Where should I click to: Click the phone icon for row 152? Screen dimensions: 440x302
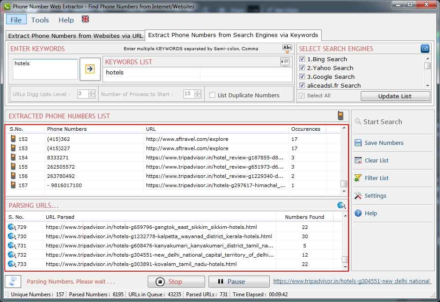[13, 139]
